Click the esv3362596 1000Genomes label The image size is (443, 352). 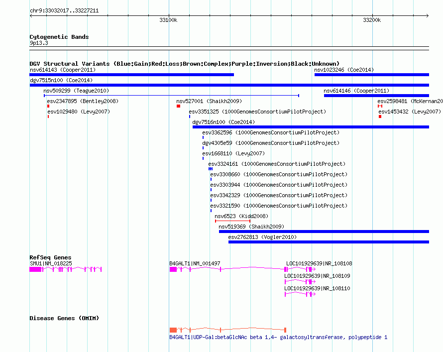(271, 132)
